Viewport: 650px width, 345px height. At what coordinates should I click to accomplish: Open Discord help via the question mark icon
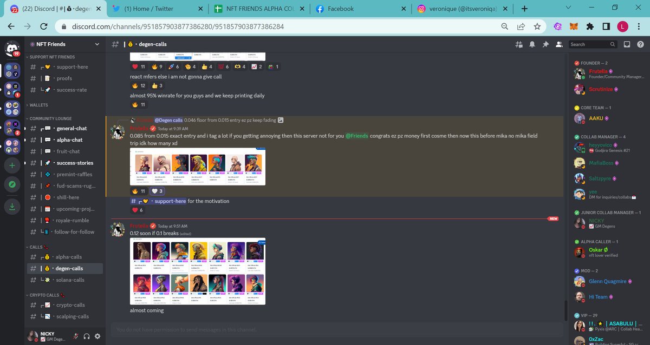(641, 44)
